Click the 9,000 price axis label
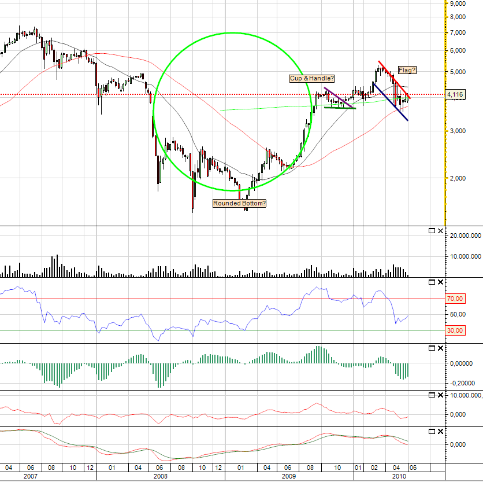 (x=458, y=3)
